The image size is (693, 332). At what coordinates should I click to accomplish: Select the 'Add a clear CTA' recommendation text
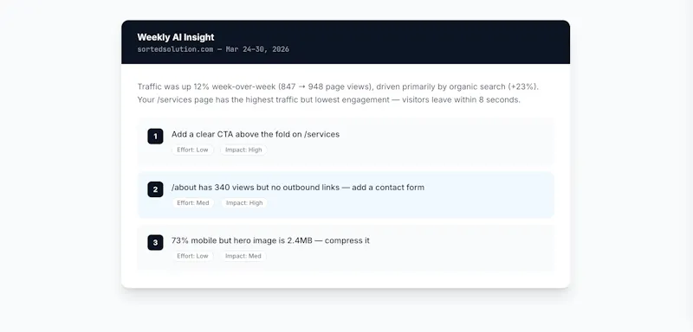point(256,134)
